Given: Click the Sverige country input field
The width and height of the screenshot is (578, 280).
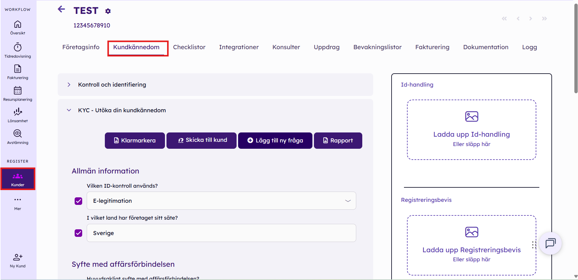Looking at the screenshot, I should tap(221, 233).
